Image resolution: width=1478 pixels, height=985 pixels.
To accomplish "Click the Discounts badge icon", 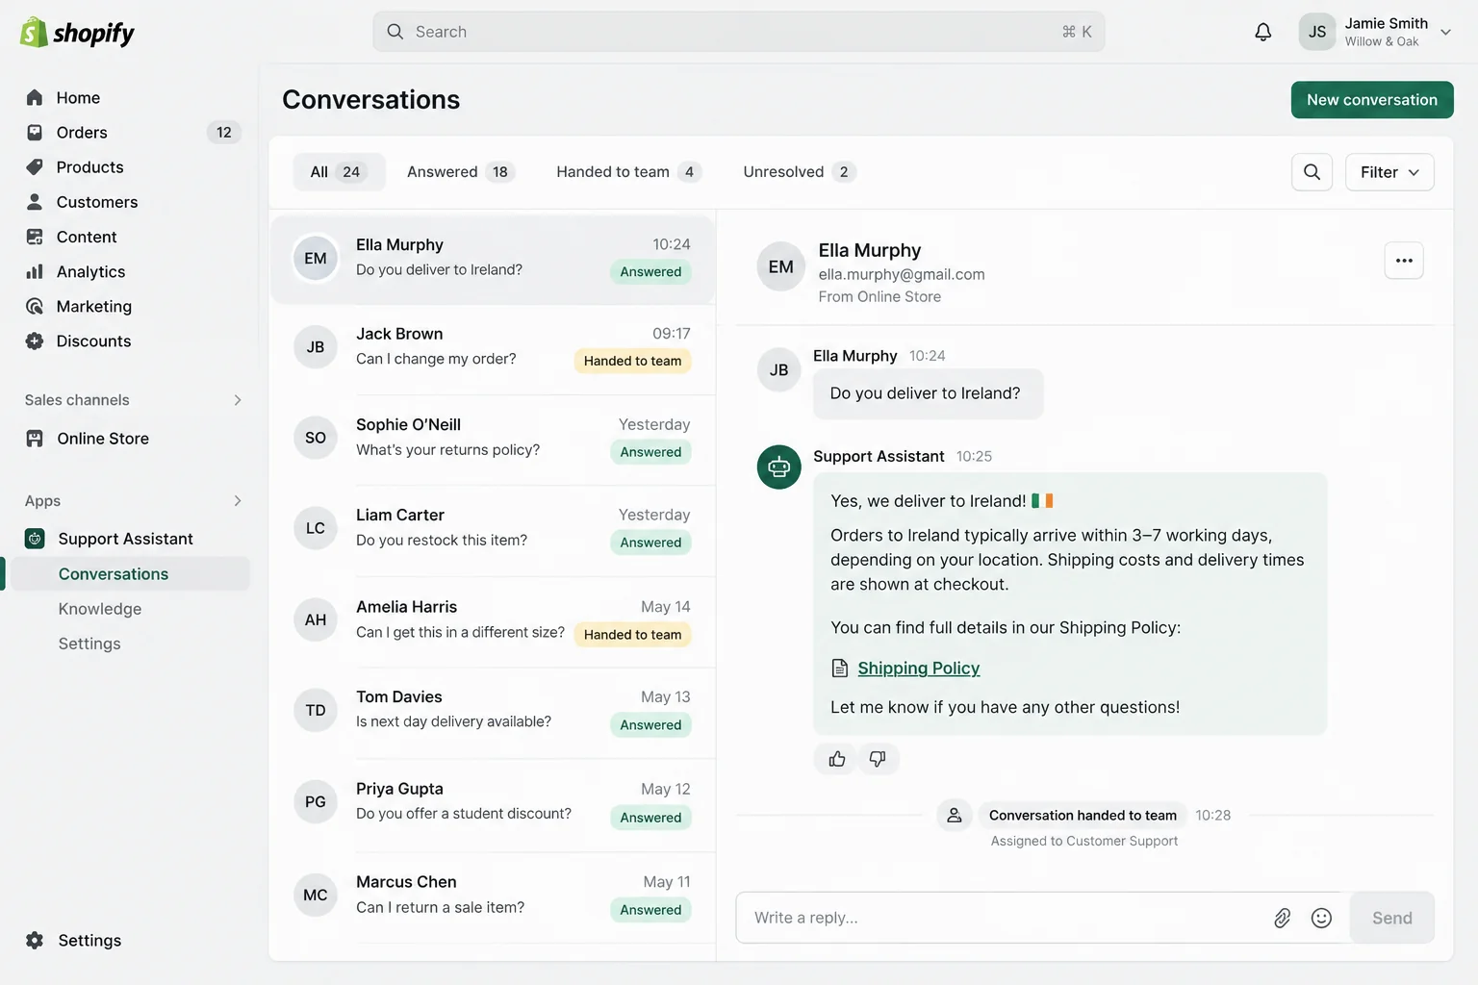I will click(x=35, y=341).
